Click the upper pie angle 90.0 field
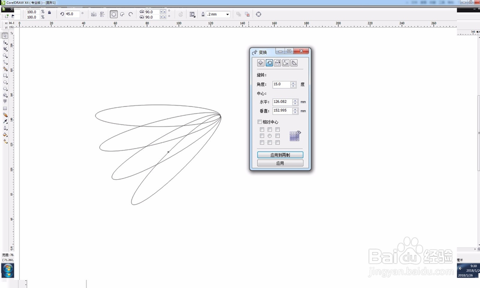The image size is (480, 288). coord(152,12)
